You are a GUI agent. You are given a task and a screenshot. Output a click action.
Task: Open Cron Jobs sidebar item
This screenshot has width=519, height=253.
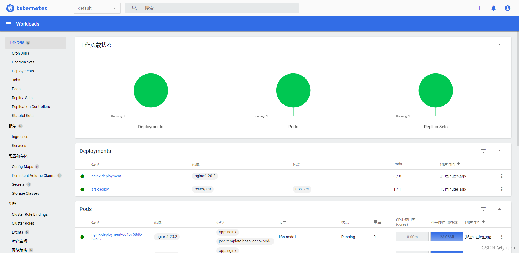[x=21, y=53]
